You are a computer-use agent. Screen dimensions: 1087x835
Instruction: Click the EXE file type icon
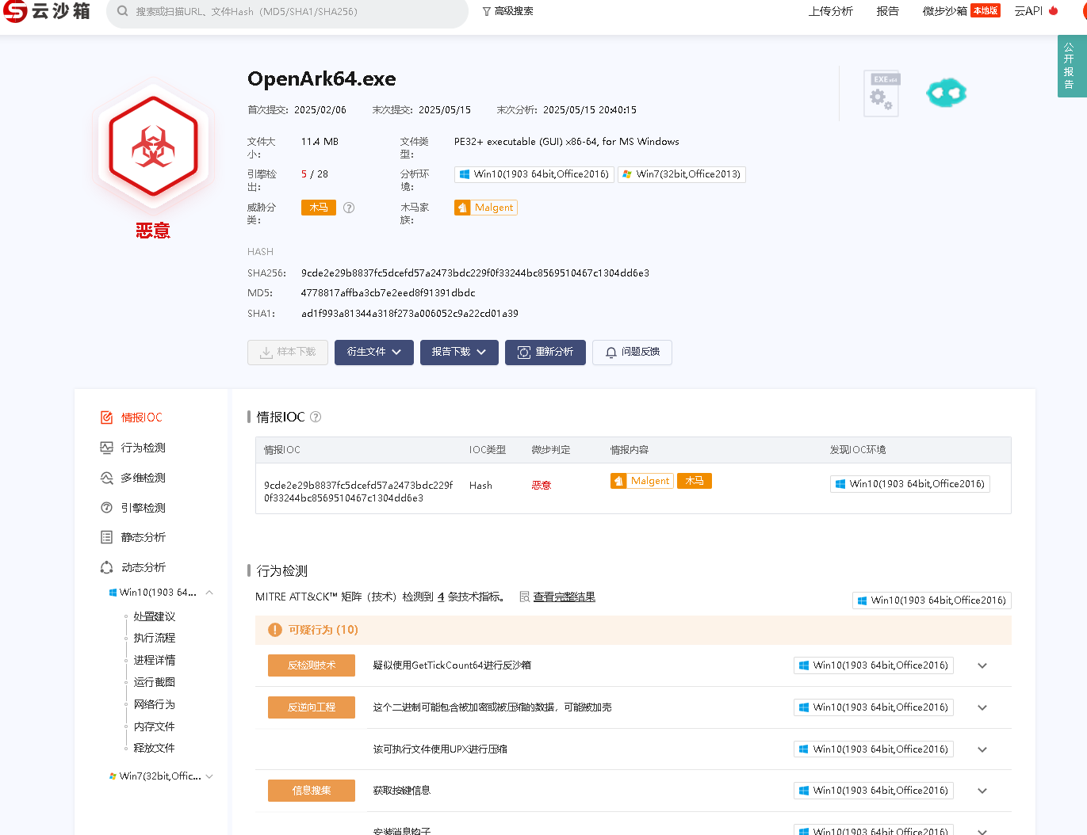coord(882,93)
